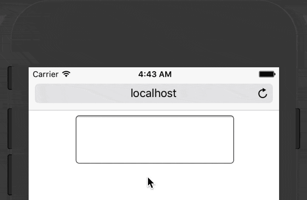
Task: Click the device volume up button
Action: [10, 129]
